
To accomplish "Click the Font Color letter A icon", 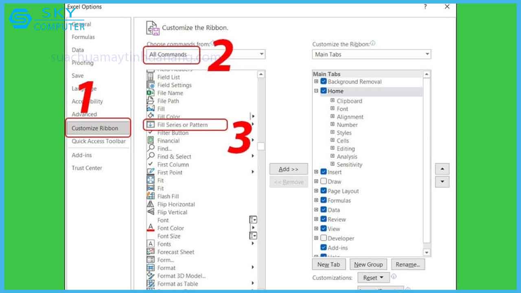I will pos(151,228).
